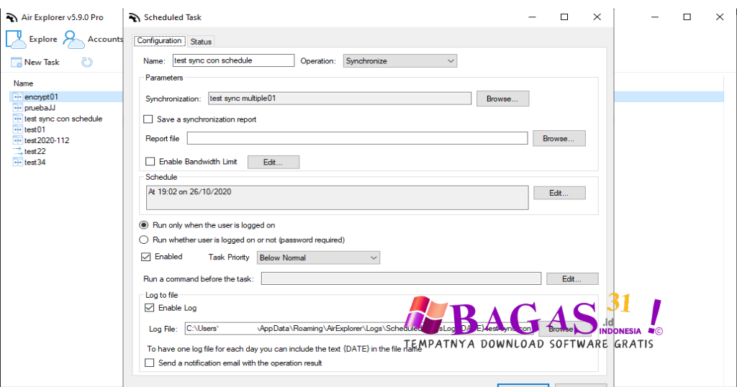This screenshot has height=387, width=737.
Task: Select the test34 task name
Action: click(x=35, y=162)
